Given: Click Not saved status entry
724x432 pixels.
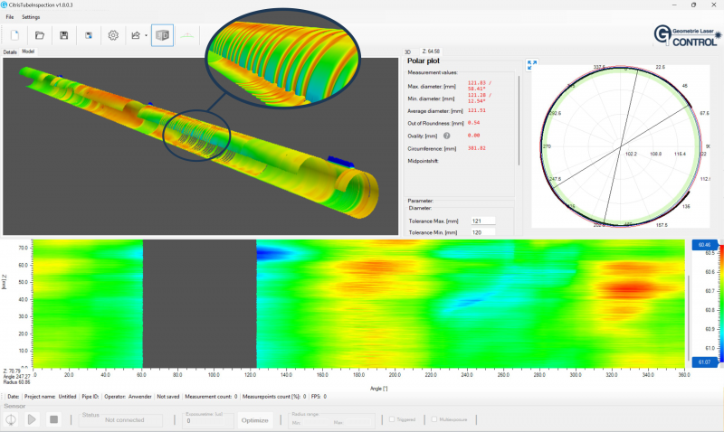Looking at the screenshot, I should tap(168, 397).
